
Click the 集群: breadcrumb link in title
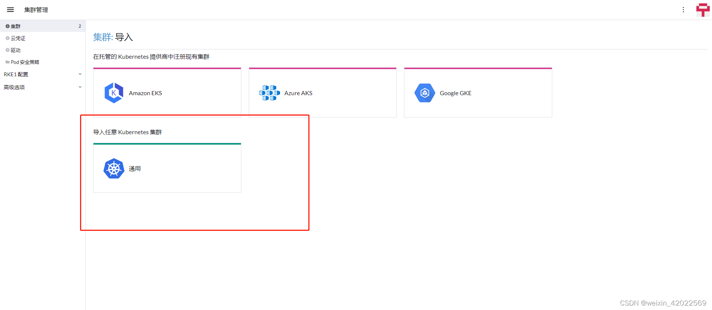click(103, 37)
